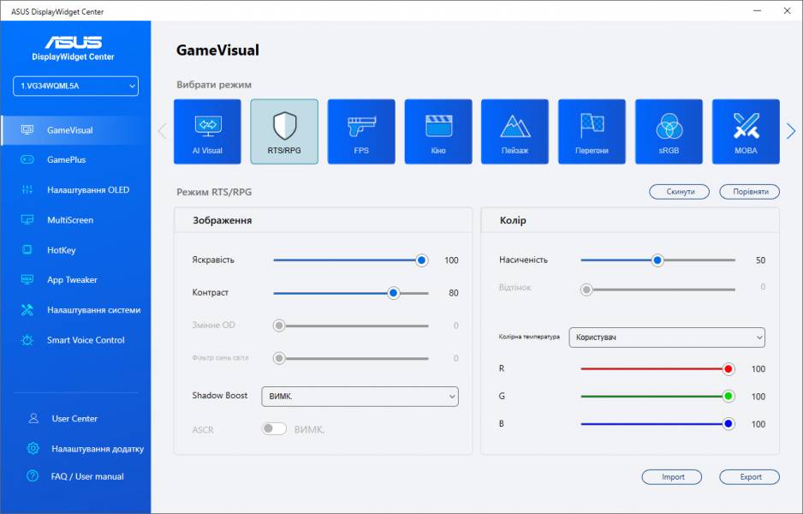The height and width of the screenshot is (514, 803).
Task: Choose the FPS mode with gun icon
Action: coord(361,131)
